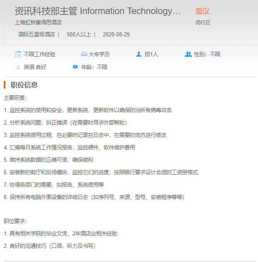
Task: Click the English language document icon
Action: [18, 67]
